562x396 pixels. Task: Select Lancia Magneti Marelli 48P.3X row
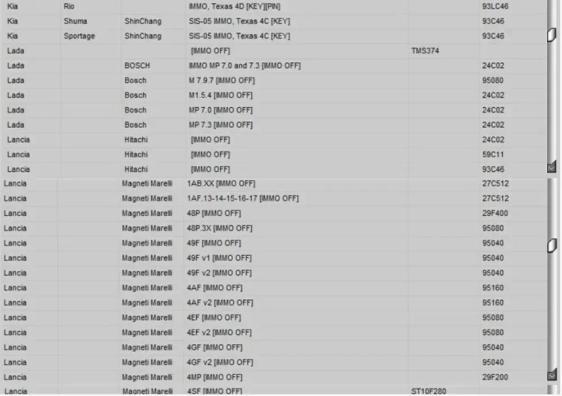[274, 228]
